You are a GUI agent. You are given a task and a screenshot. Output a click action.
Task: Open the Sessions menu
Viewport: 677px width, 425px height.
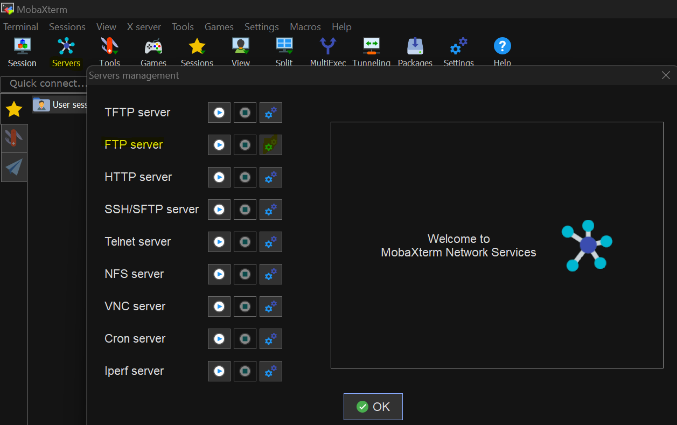(x=67, y=27)
